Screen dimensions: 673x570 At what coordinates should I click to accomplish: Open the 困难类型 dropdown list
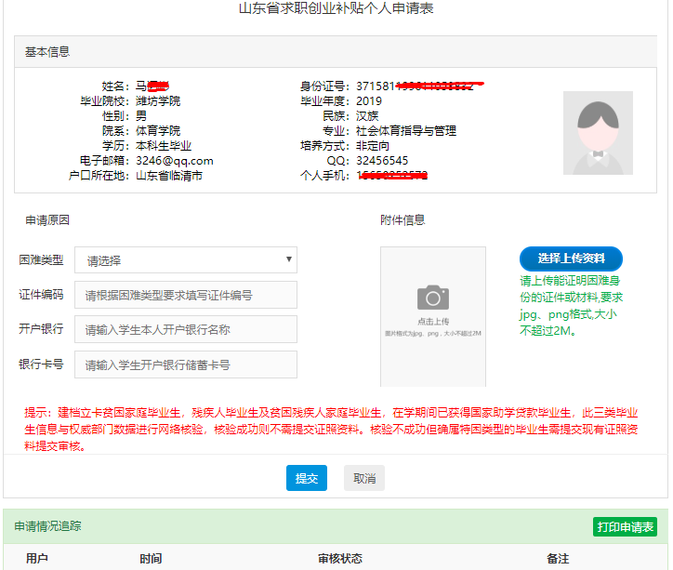click(x=186, y=260)
